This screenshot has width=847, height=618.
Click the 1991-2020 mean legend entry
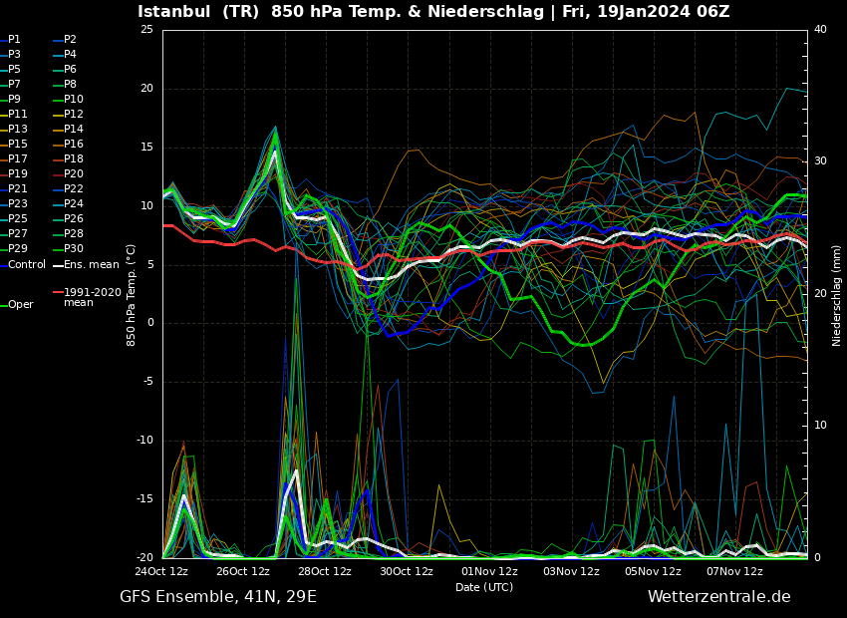pyautogui.click(x=92, y=297)
